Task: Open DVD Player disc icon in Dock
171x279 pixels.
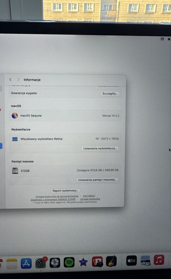Action: (55, 263)
